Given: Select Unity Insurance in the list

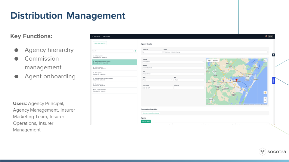Looking at the screenshot, I should click(114, 68).
